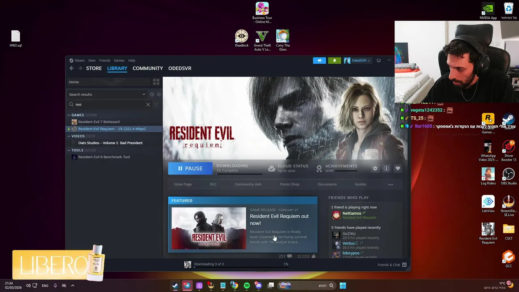The width and height of the screenshot is (519, 292).
Task: Go back with the Steam back arrow
Action: [71, 68]
